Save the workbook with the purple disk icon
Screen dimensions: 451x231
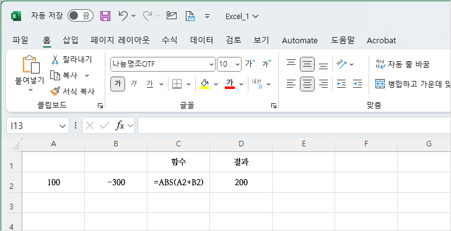click(x=105, y=16)
